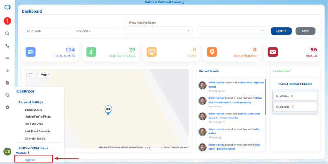328x164 pixels.
Task: Select Subscriptions in Personal Settings menu
Action: 33,109
